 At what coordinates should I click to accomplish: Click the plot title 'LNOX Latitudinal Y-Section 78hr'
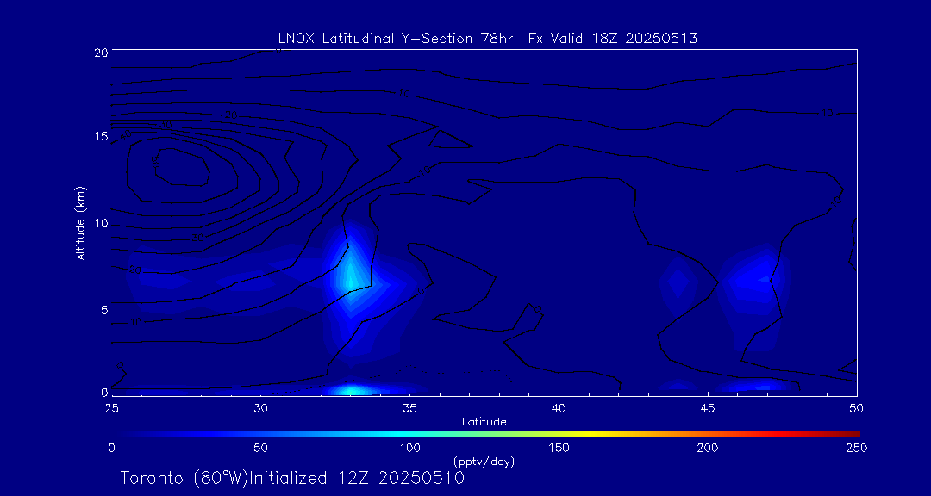(x=397, y=39)
